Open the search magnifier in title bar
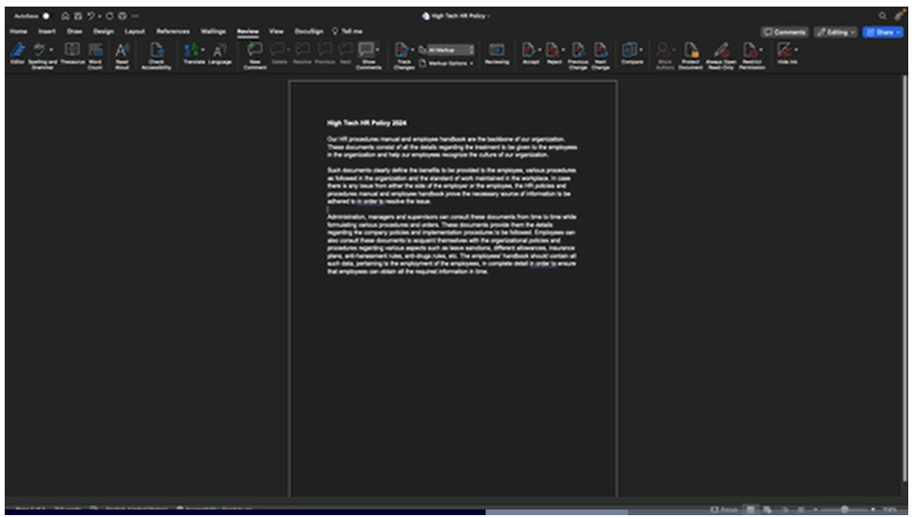Viewport: 913px width, 517px height. 883,16
